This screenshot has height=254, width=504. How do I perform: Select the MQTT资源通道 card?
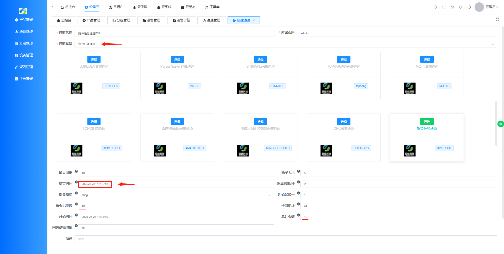[x=427, y=60]
